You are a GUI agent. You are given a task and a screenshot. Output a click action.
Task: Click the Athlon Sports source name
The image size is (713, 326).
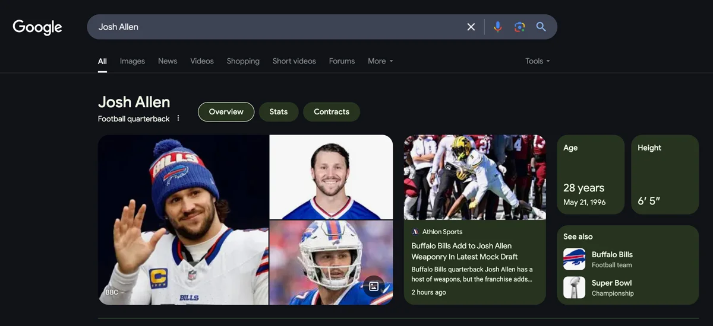(442, 232)
